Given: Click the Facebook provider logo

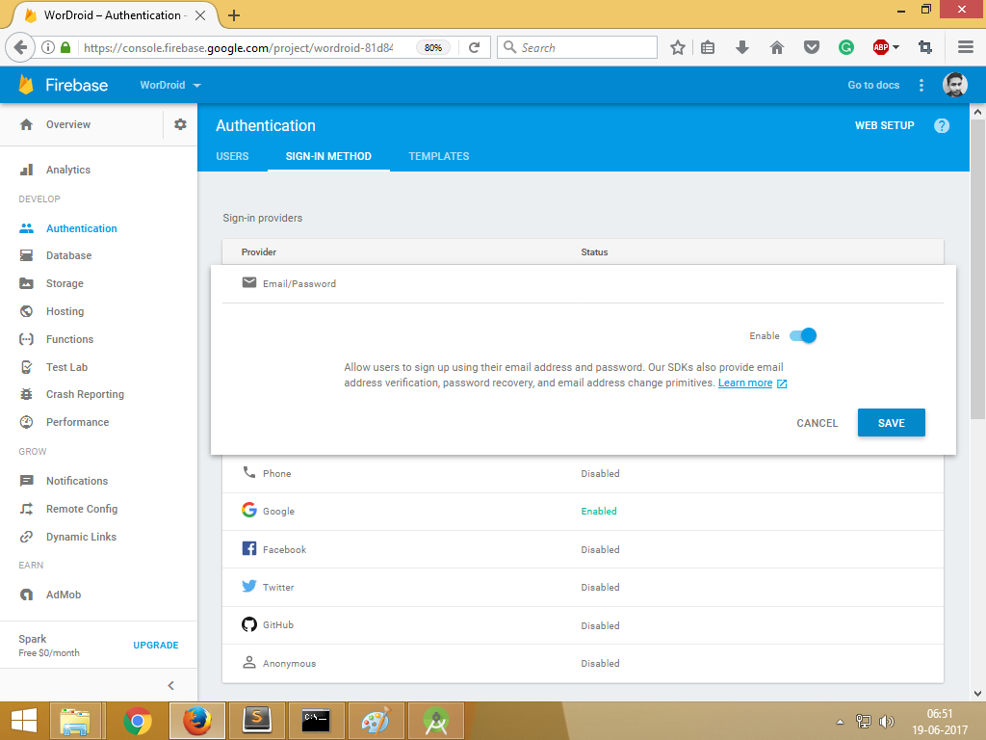Looking at the screenshot, I should (249, 548).
